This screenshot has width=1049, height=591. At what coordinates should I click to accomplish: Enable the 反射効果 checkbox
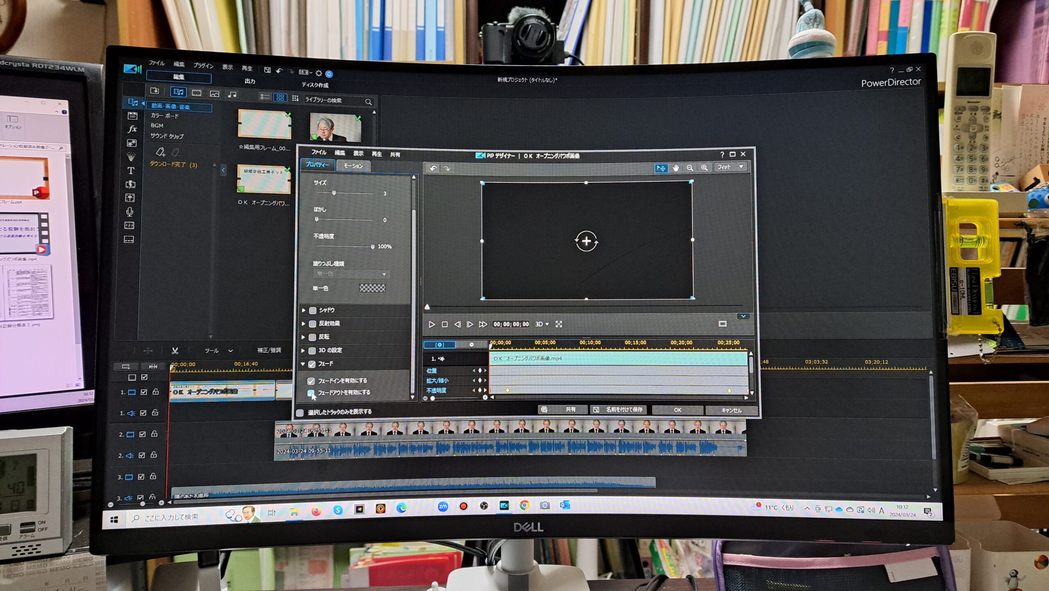click(x=312, y=324)
